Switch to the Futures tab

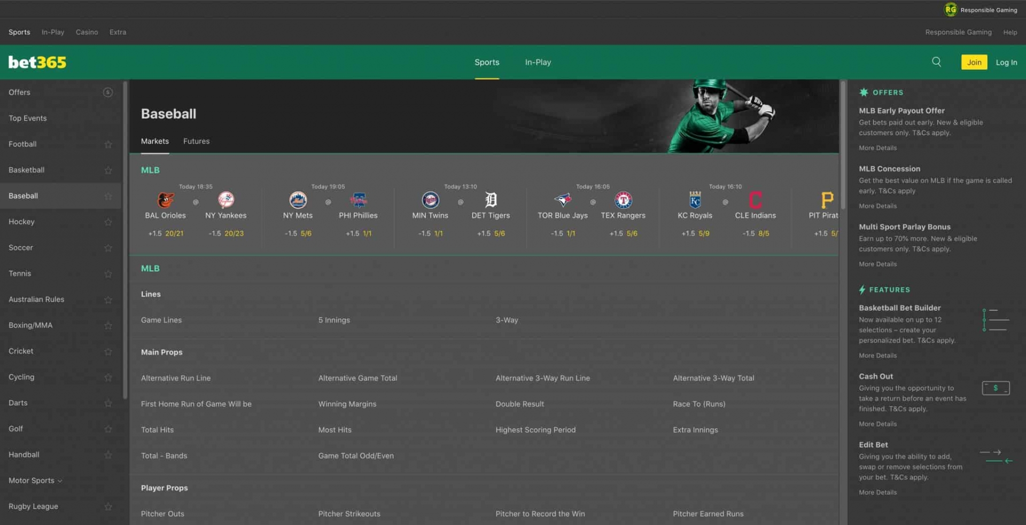pyautogui.click(x=196, y=142)
